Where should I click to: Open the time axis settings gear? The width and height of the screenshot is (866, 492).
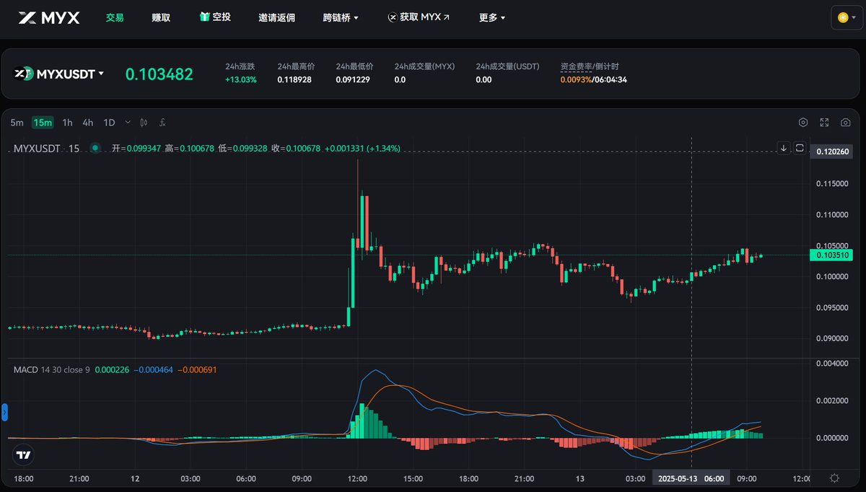point(834,478)
